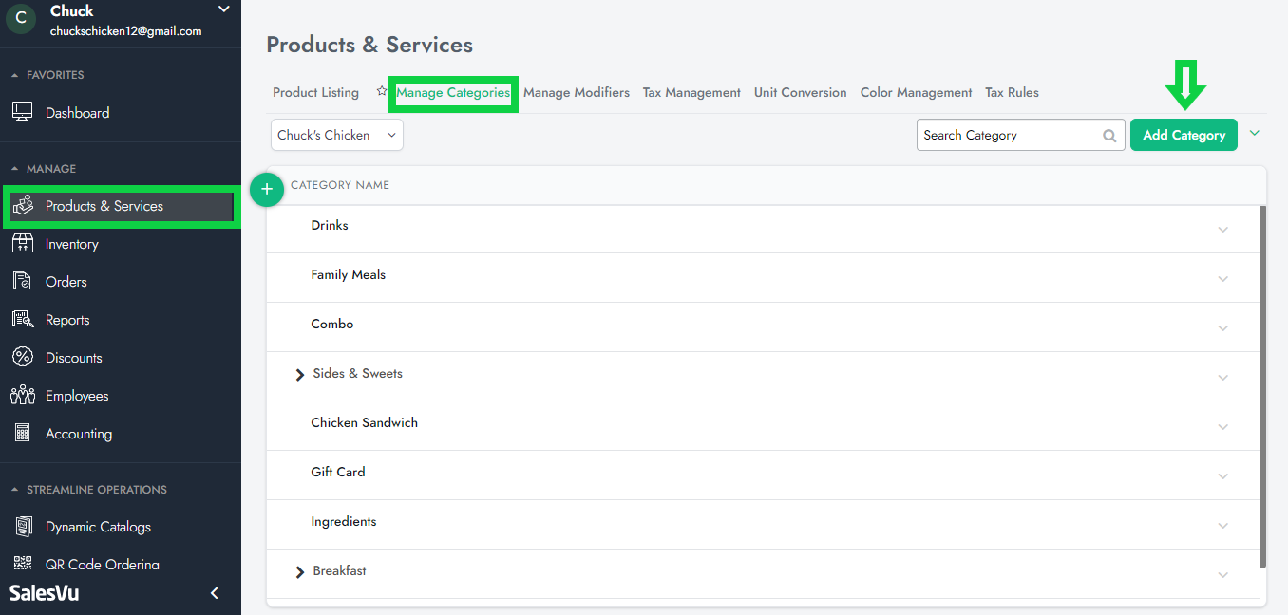Open Employees using its people icon

coord(22,396)
